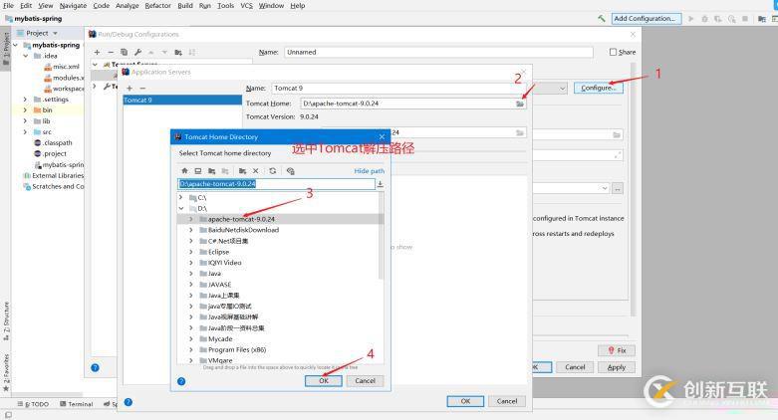Expand the C:\ drive node
This screenshot has width=778, height=420.
tap(181, 197)
